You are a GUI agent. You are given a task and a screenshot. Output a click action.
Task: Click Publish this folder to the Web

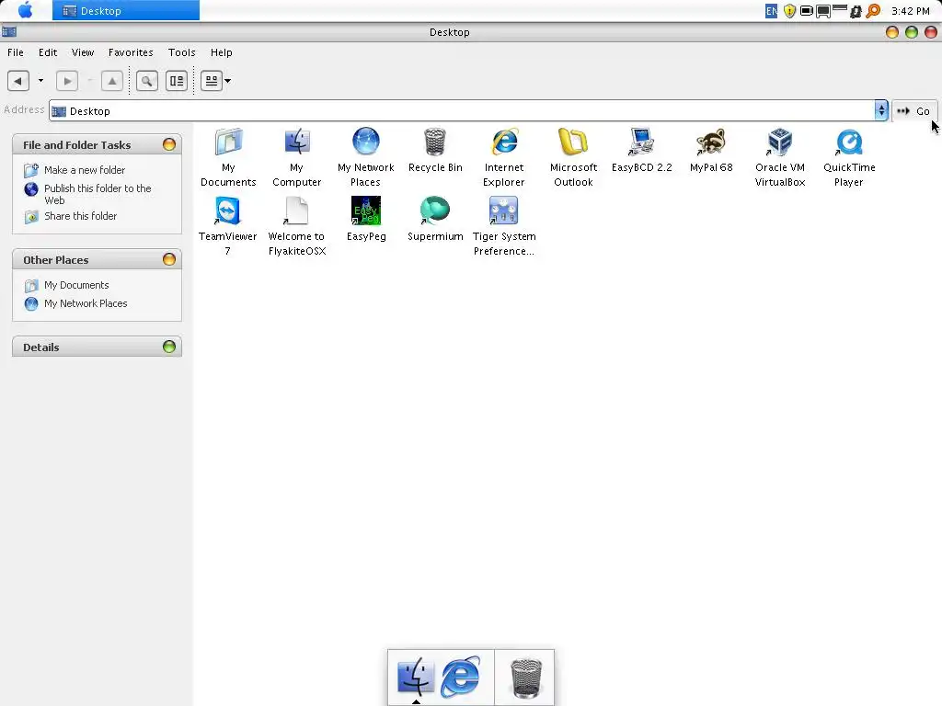pos(98,194)
